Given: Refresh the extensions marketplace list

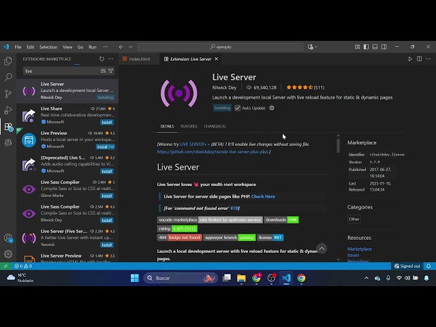Looking at the screenshot, I should click(x=102, y=59).
